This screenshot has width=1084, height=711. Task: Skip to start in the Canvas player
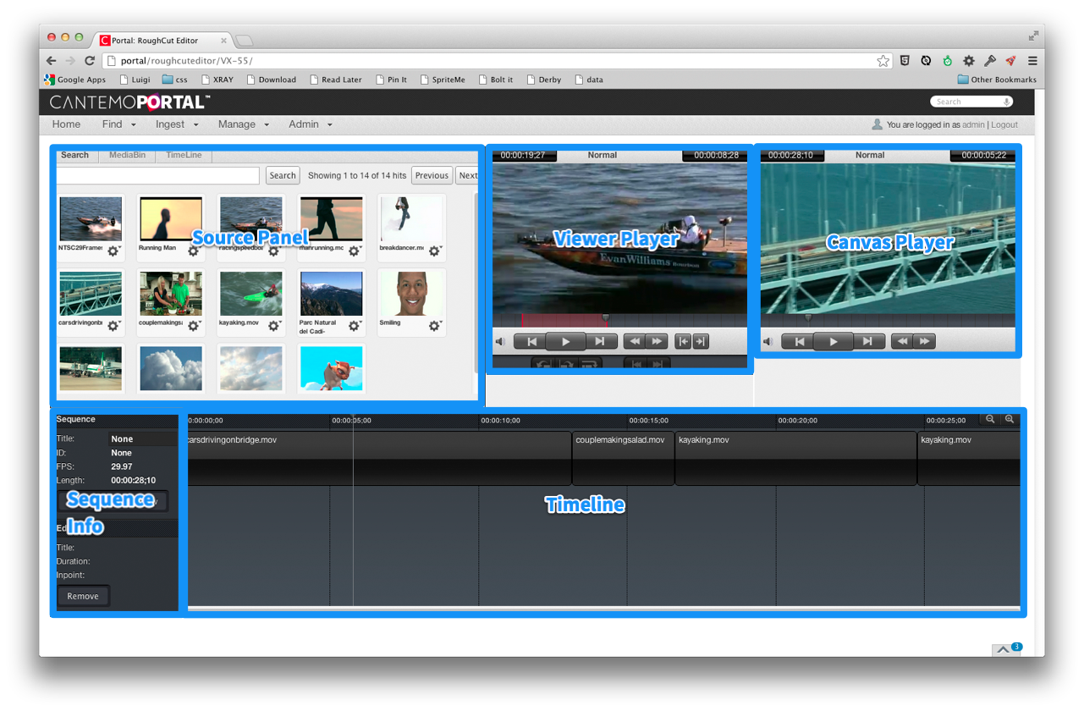point(799,341)
